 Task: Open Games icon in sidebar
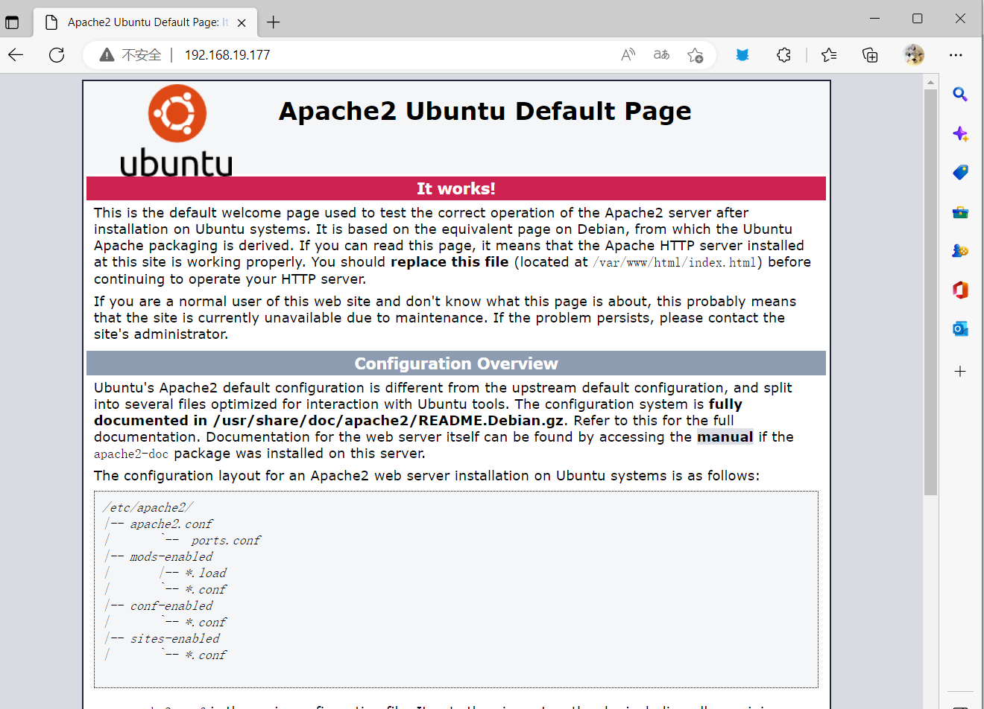click(960, 251)
